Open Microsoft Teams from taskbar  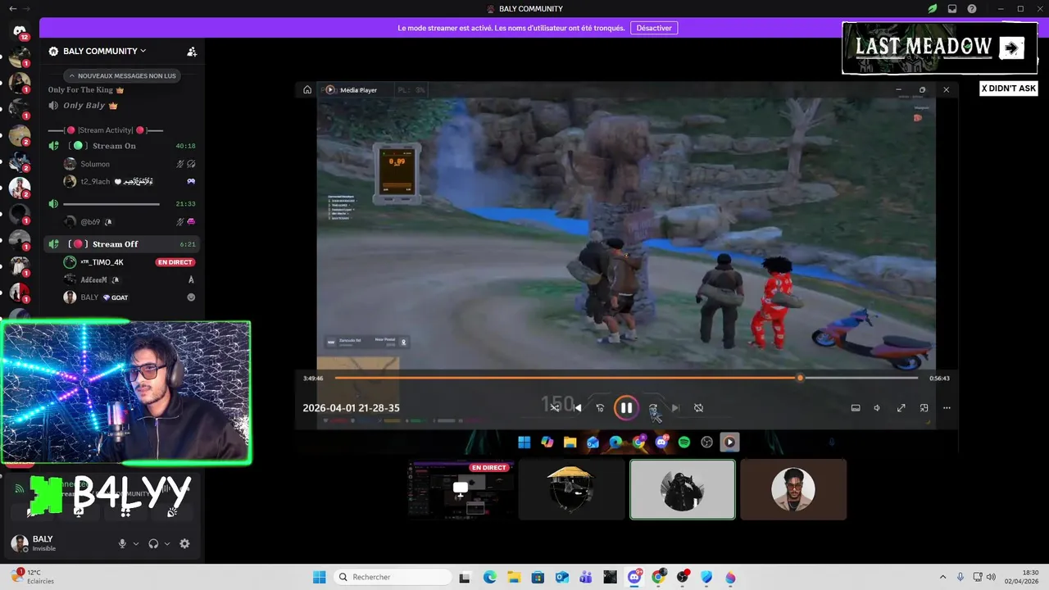coord(586,577)
